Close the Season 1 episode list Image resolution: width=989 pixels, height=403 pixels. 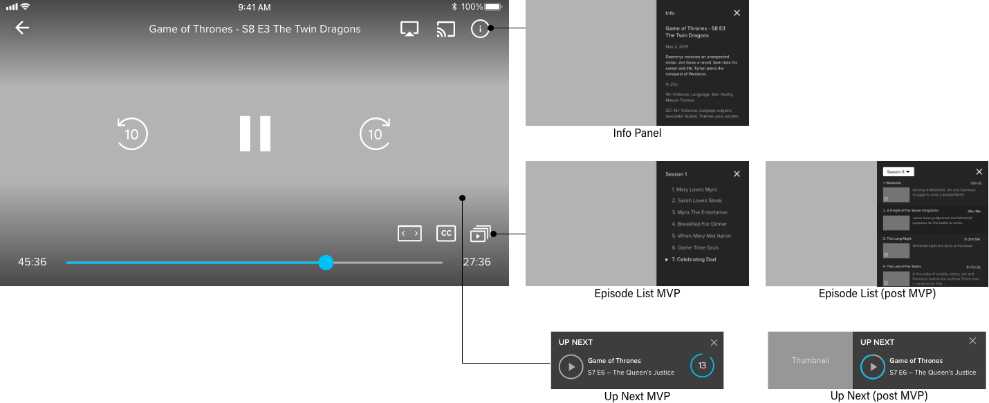[x=737, y=174]
